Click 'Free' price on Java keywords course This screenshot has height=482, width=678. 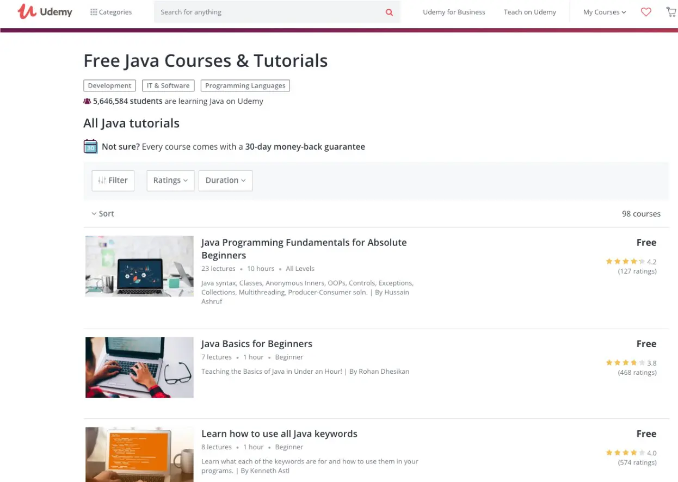click(x=646, y=434)
